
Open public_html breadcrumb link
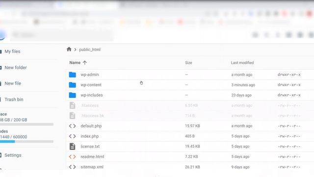90,50
